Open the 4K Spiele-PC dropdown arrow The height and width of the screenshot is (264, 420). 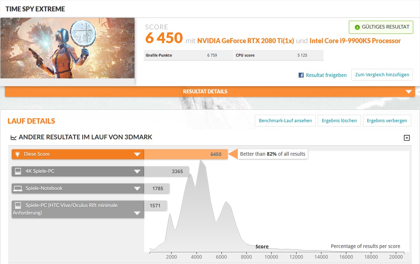tap(137, 171)
